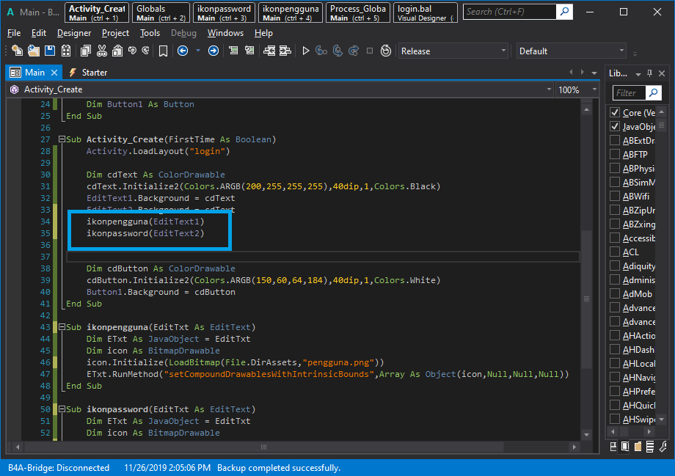The width and height of the screenshot is (675, 476).
Task: Check the AdMob library checkbox
Action: point(615,294)
